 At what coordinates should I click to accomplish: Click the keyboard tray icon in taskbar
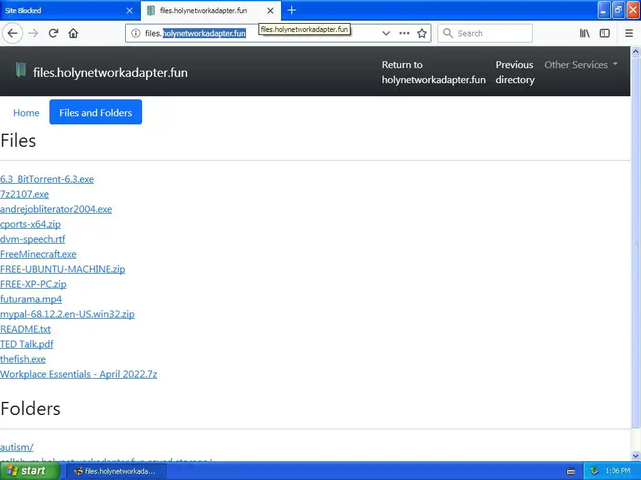[x=571, y=471]
